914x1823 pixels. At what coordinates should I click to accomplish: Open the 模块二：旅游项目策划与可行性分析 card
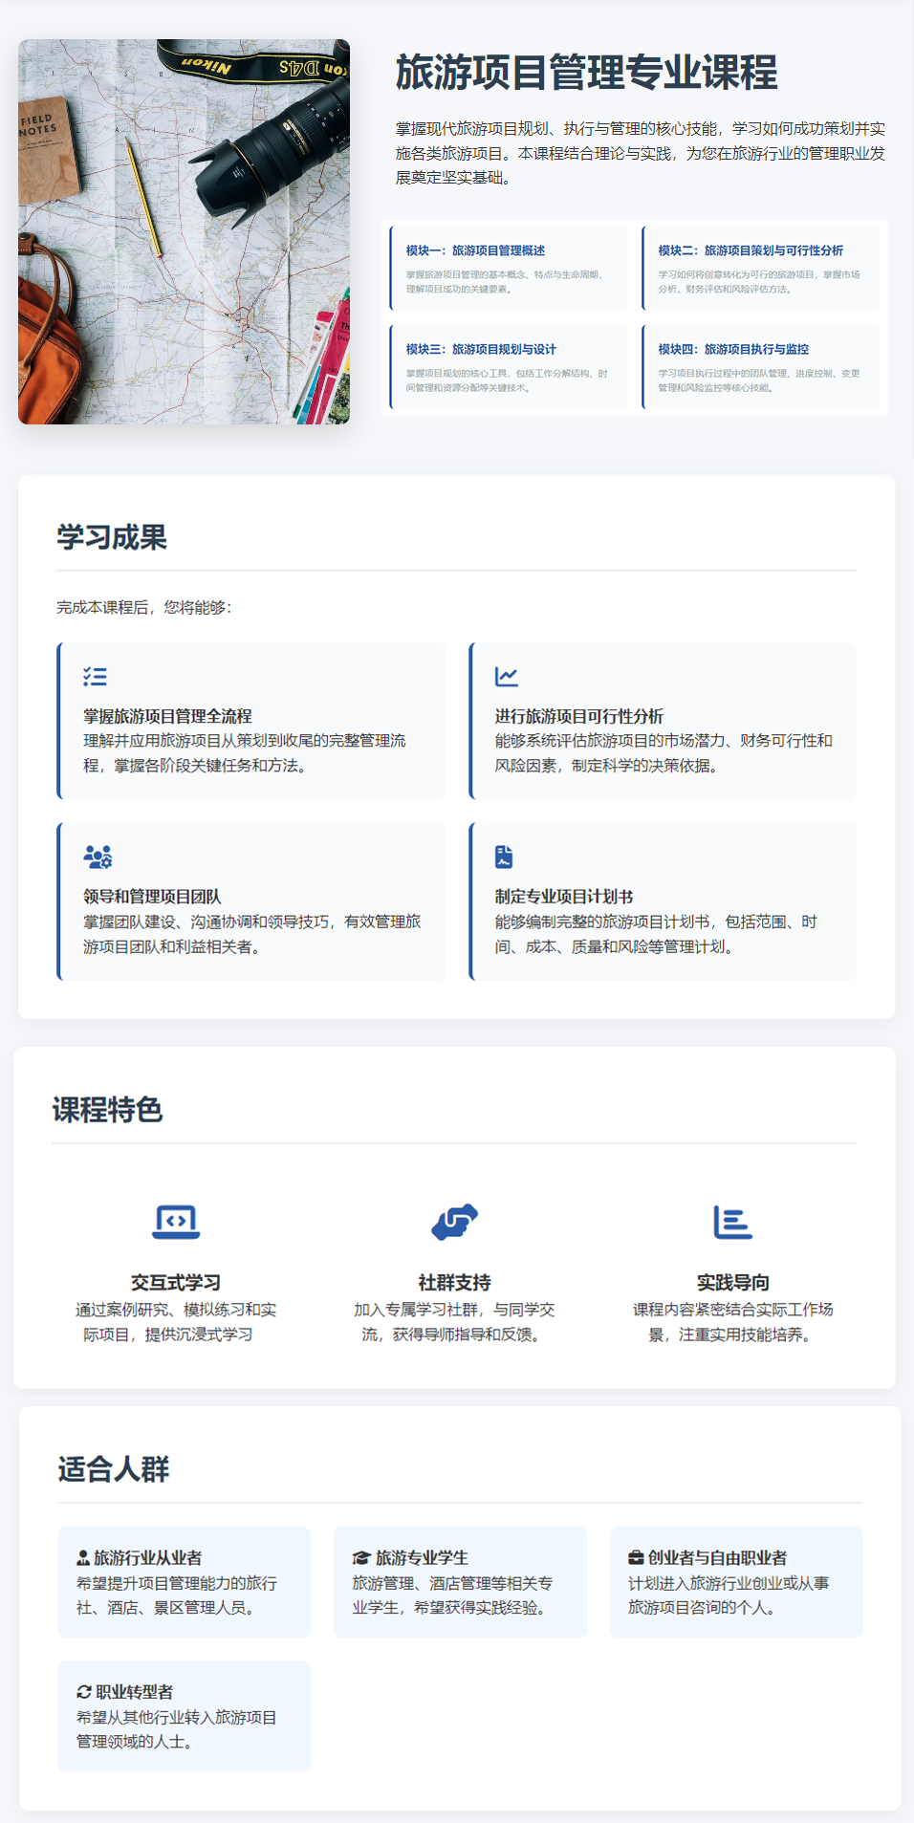[761, 268]
